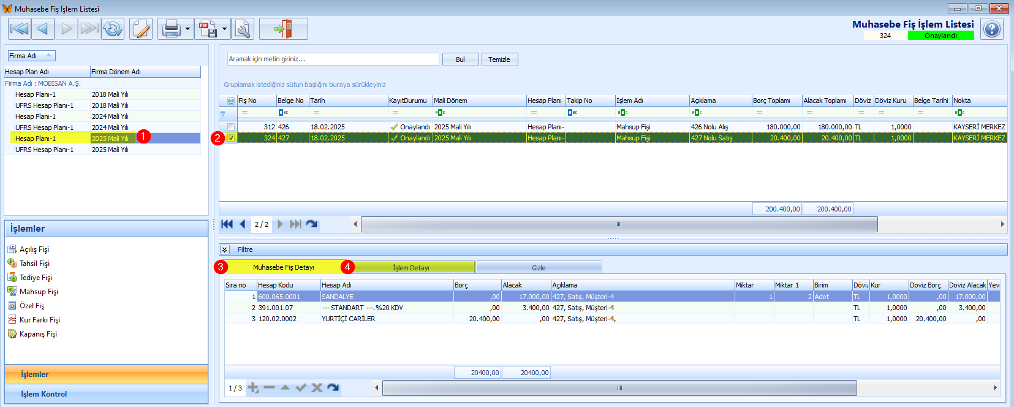This screenshot has width=1014, height=407.
Task: Select the İşlemler navigation pane tab
Action: 106,375
